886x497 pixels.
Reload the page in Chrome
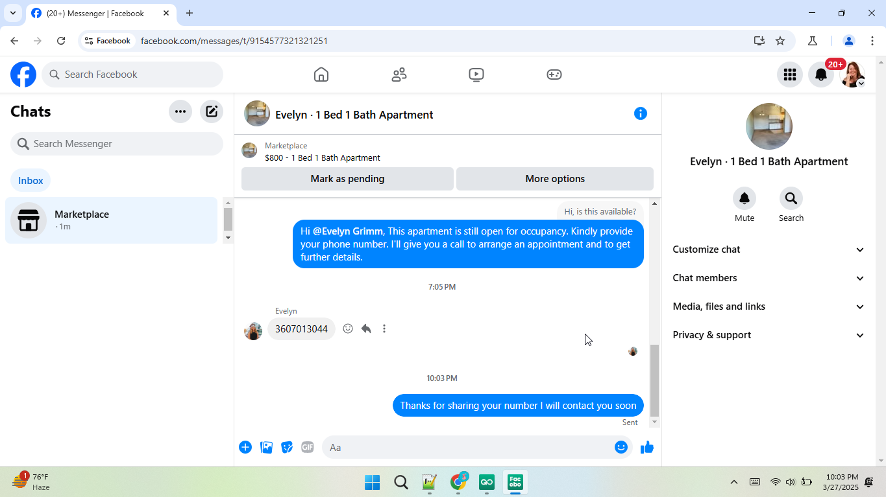click(61, 41)
